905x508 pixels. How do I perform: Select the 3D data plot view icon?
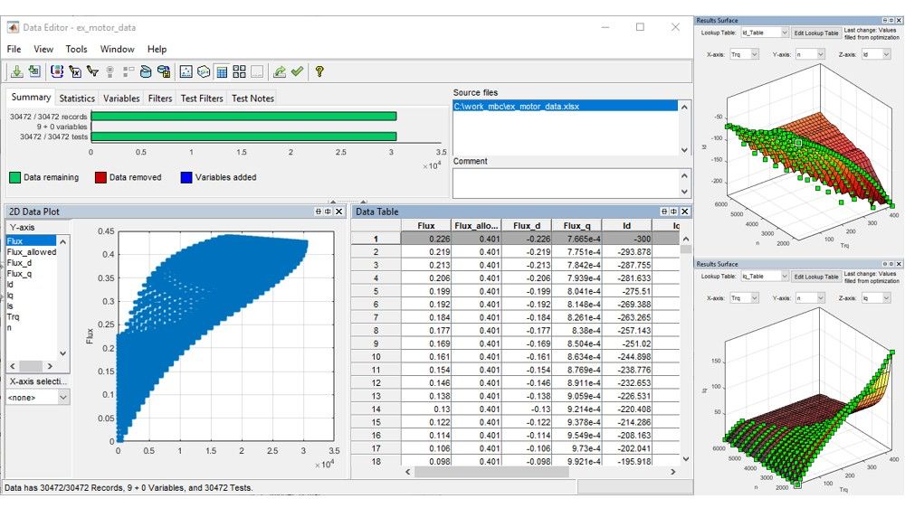pyautogui.click(x=204, y=71)
